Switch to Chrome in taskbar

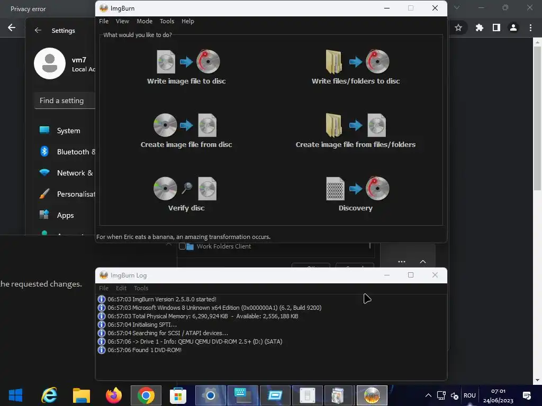tap(146, 395)
